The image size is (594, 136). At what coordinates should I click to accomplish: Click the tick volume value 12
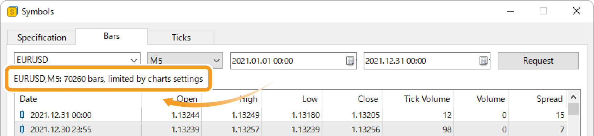(x=447, y=115)
